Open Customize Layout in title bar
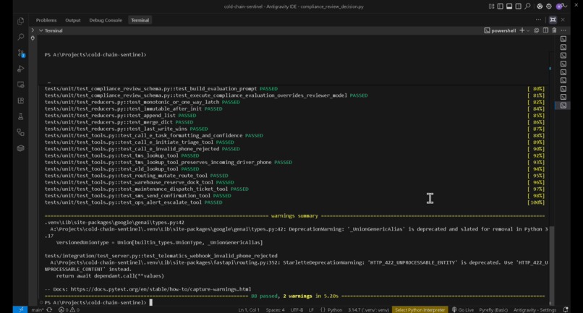The height and width of the screenshot is (313, 583). [492, 7]
